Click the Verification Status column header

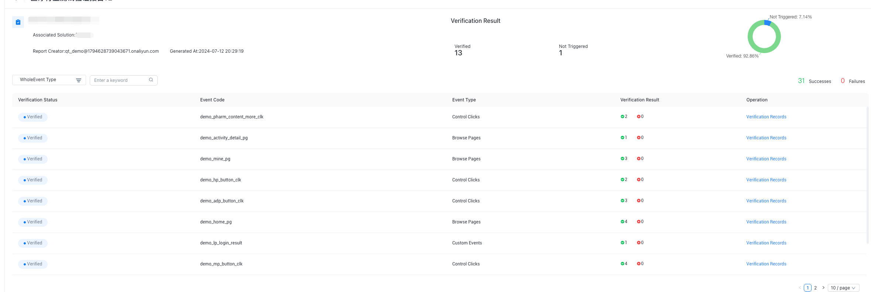coord(38,100)
